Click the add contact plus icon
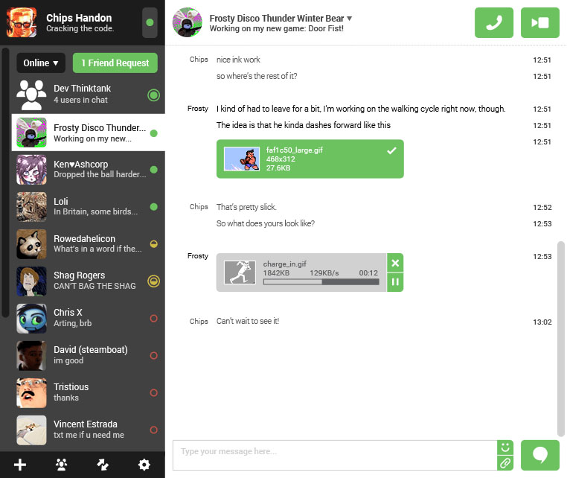The height and width of the screenshot is (478, 567). [20, 465]
